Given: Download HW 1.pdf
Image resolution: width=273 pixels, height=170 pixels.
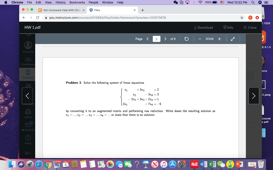Looking at the screenshot, I should click(204, 27).
